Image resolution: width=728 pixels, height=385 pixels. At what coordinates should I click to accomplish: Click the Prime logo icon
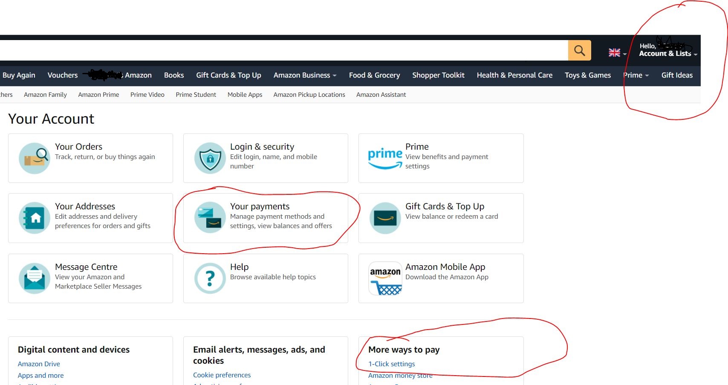click(x=385, y=158)
